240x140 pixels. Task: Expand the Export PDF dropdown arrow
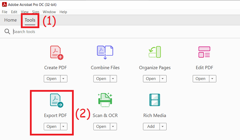coord(64,126)
